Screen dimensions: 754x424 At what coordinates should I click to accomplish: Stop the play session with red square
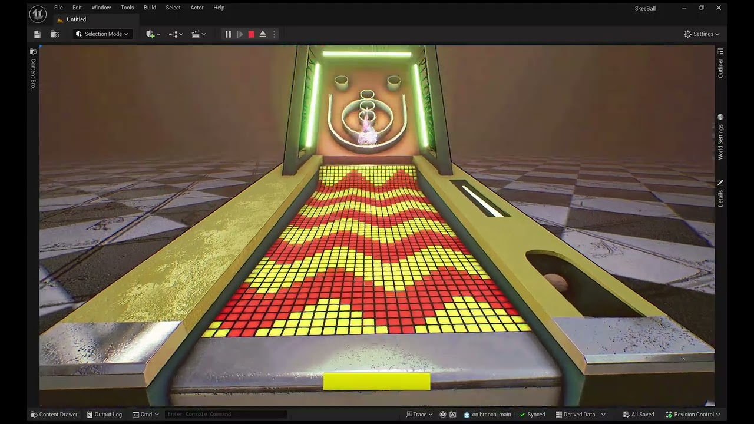252,34
